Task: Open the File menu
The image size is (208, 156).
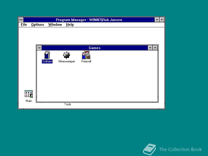Action: (x=23, y=24)
